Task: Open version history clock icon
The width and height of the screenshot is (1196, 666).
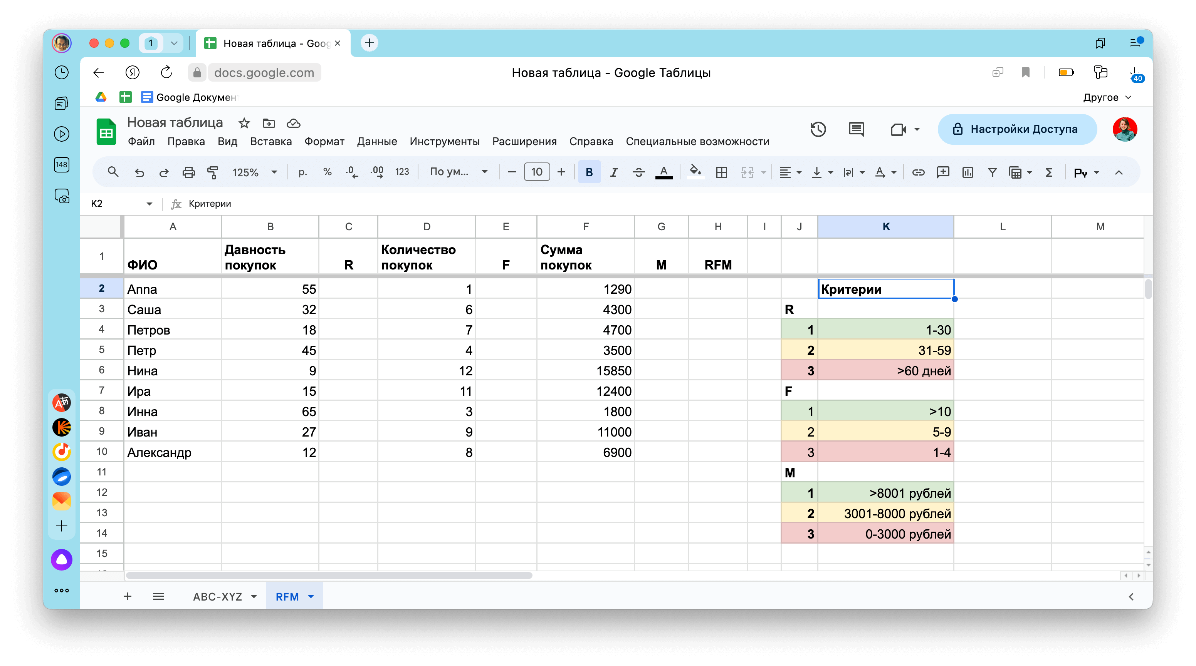Action: tap(818, 129)
